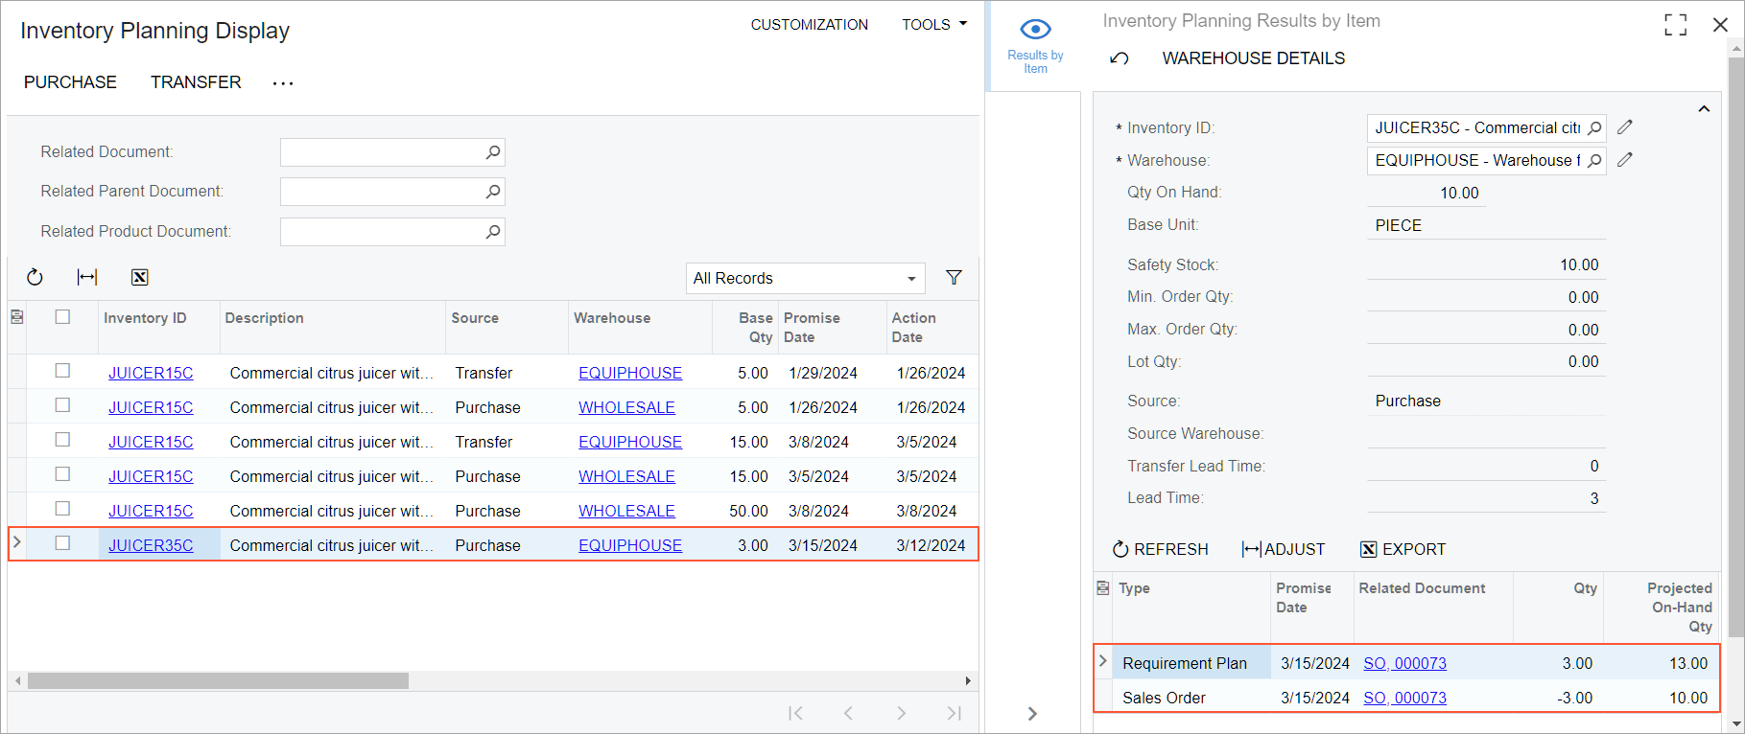
Task: Select the first JUICER15C Transfer row checkbox
Action: tap(63, 371)
